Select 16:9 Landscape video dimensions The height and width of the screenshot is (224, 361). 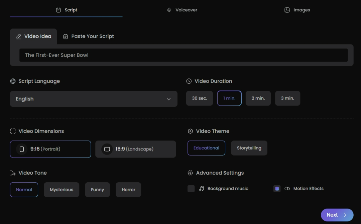135,149
